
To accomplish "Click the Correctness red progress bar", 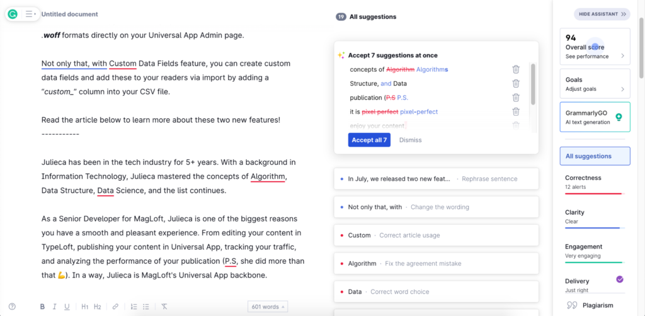I will click(593, 193).
